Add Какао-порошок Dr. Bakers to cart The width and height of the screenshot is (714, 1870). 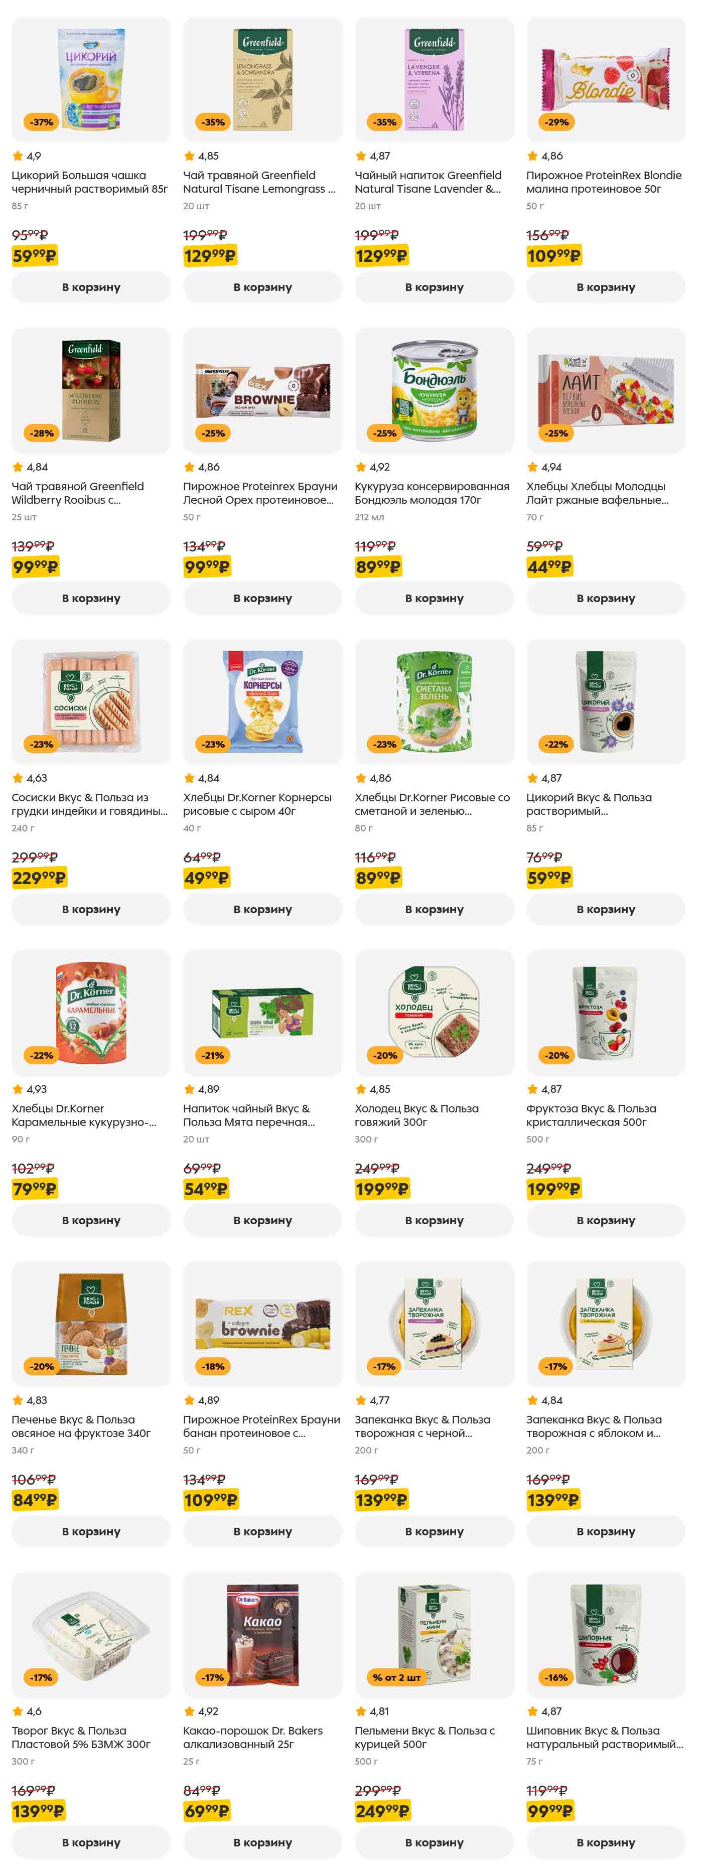262,1842
